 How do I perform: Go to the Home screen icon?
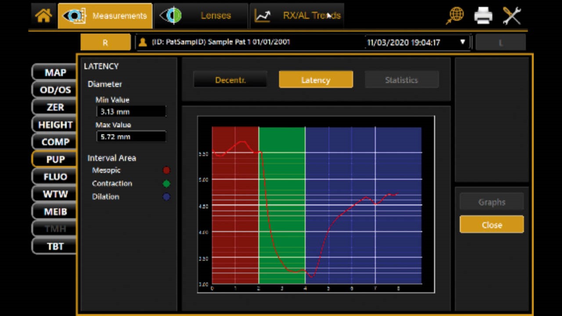point(43,16)
